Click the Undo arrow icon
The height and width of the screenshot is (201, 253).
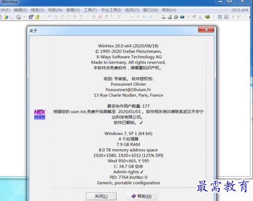coord(50,17)
